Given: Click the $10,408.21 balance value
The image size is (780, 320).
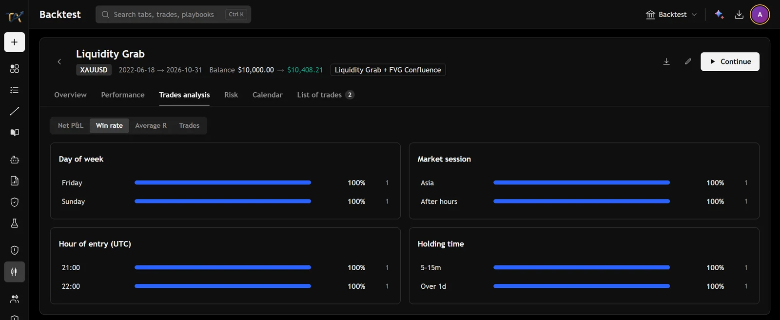Looking at the screenshot, I should click(x=305, y=70).
